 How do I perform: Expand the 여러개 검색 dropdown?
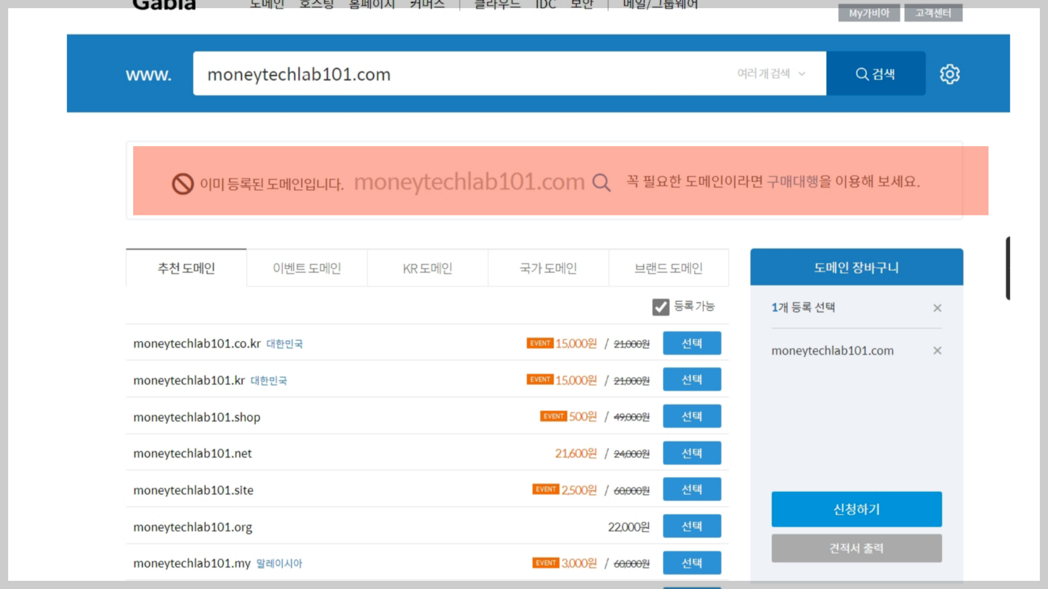[771, 74]
